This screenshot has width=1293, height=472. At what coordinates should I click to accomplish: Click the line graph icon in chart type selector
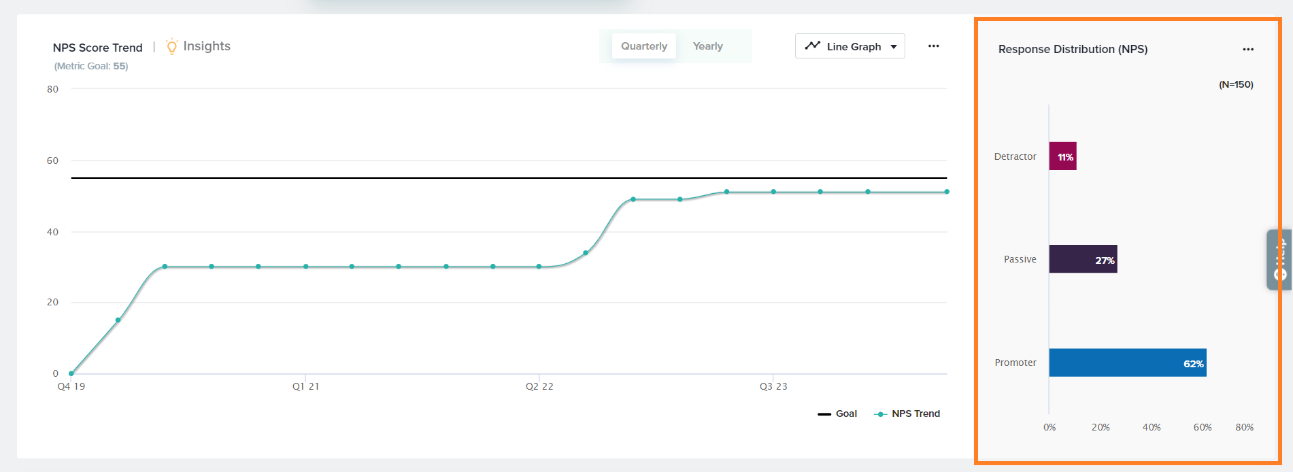812,46
